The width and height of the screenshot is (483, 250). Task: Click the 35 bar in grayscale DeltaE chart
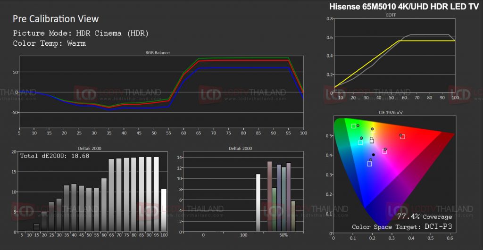[67, 208]
